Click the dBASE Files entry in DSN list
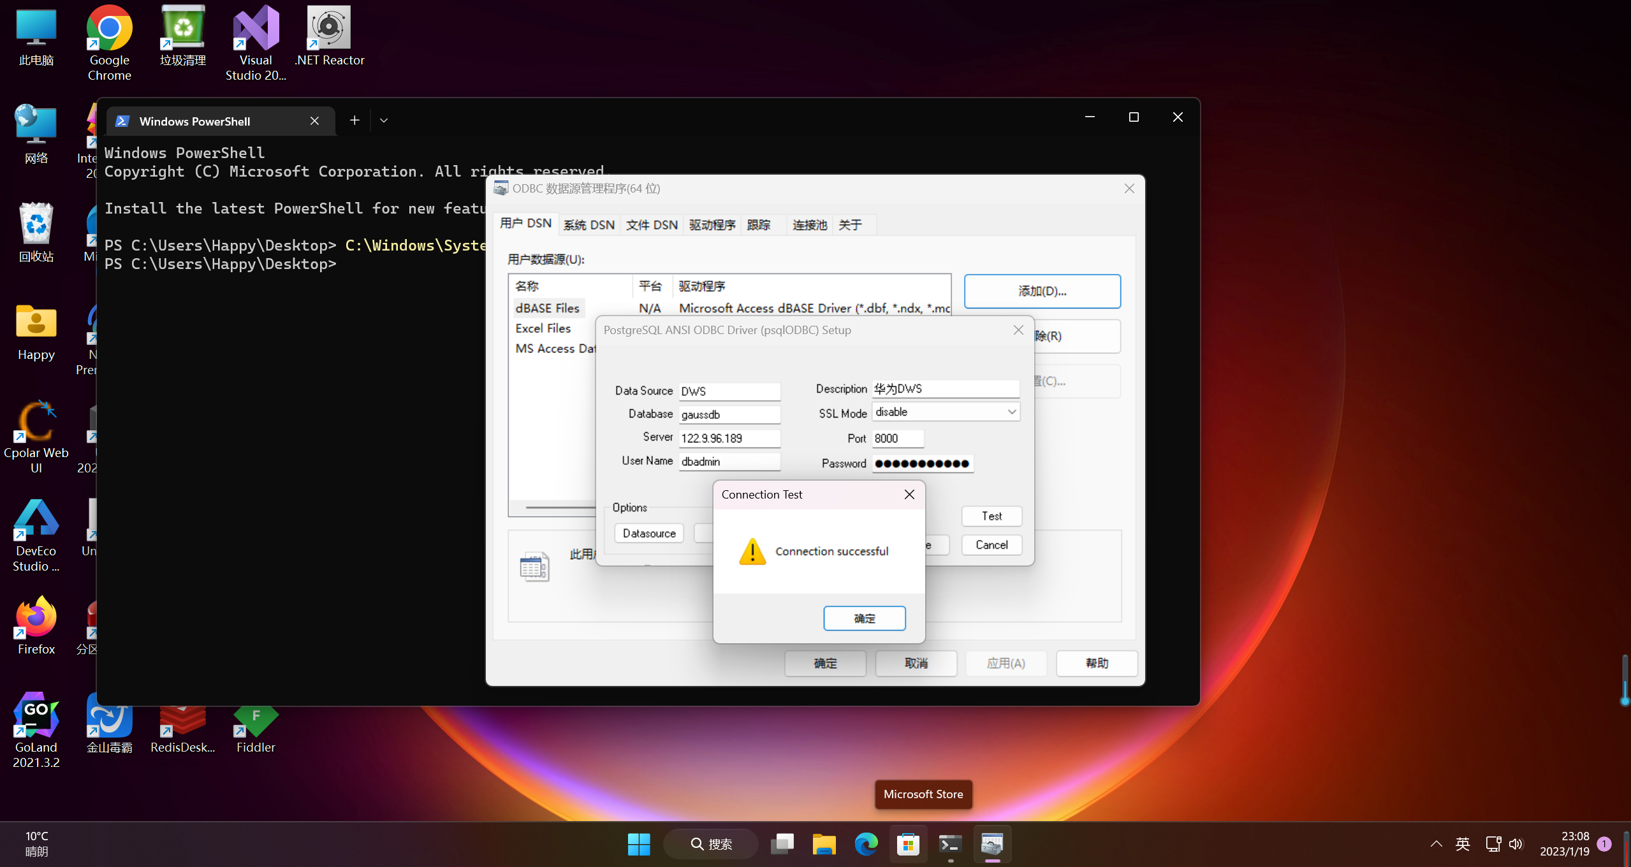Viewport: 1631px width, 867px height. pyautogui.click(x=548, y=309)
